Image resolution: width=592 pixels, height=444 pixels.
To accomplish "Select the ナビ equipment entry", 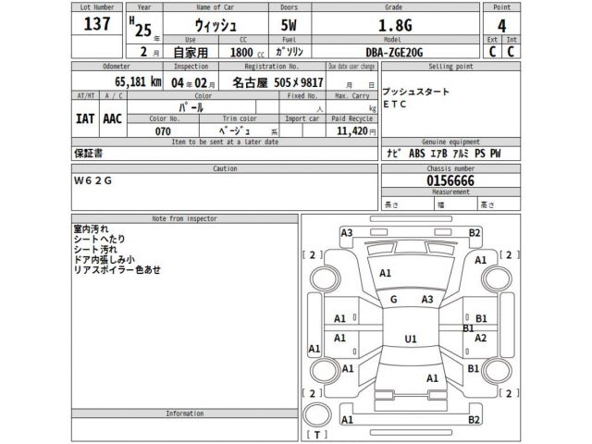I will tap(393, 153).
